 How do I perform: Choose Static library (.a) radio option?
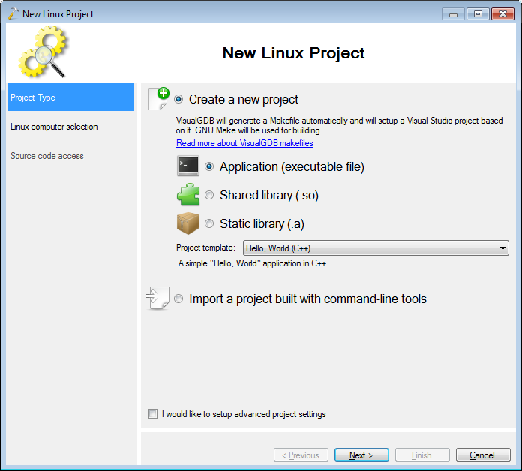click(x=209, y=223)
